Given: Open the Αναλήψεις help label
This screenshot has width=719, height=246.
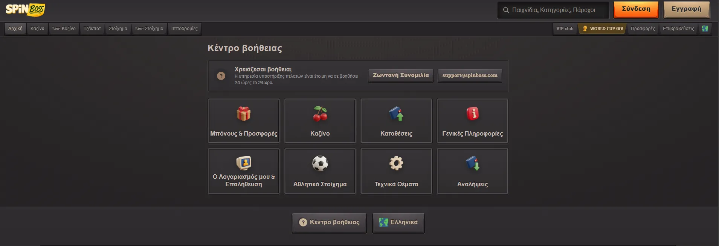Looking at the screenshot, I should click(x=473, y=184).
